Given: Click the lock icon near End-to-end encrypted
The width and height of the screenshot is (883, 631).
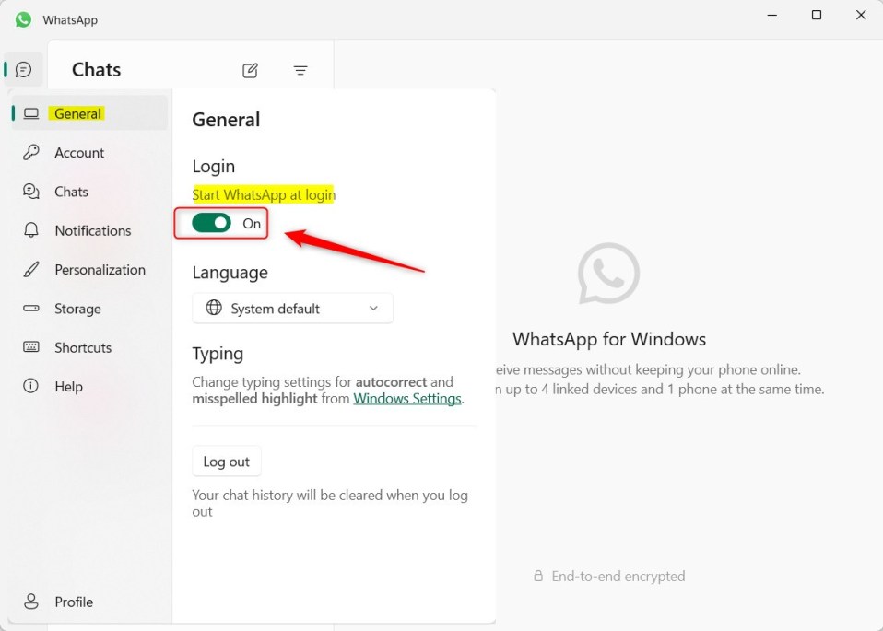Looking at the screenshot, I should [538, 576].
